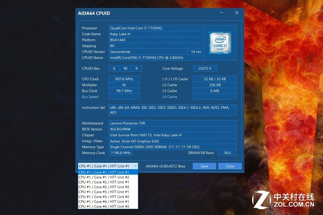Click the motherboard value Lenovo Provence-75R
Screen dimensions: 323x215
173,123
